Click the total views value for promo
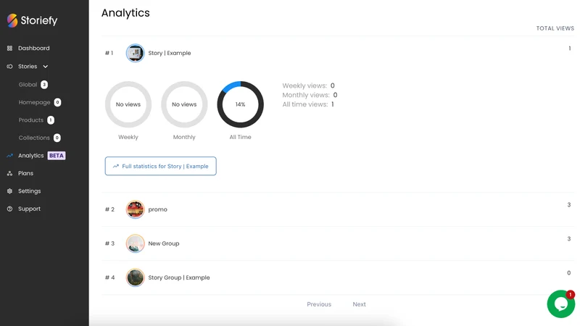Viewport: 580px width, 326px height. [x=569, y=205]
